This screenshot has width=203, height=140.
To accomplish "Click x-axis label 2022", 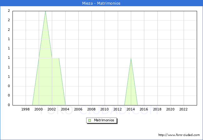I will 183,109.
